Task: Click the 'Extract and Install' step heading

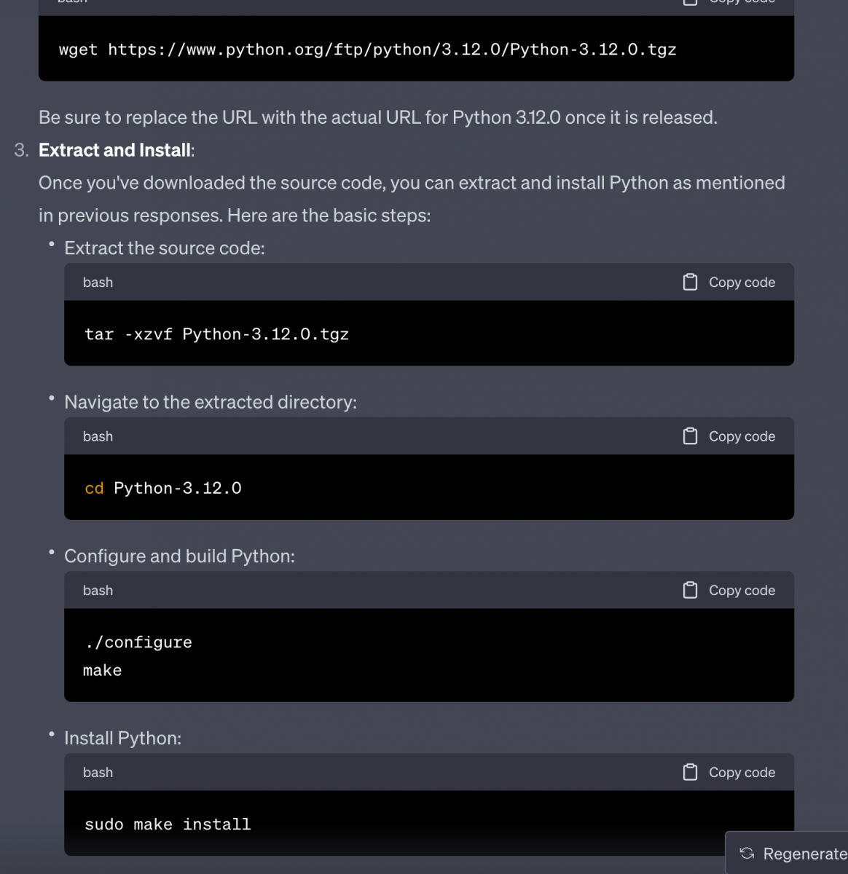Action: tap(116, 150)
